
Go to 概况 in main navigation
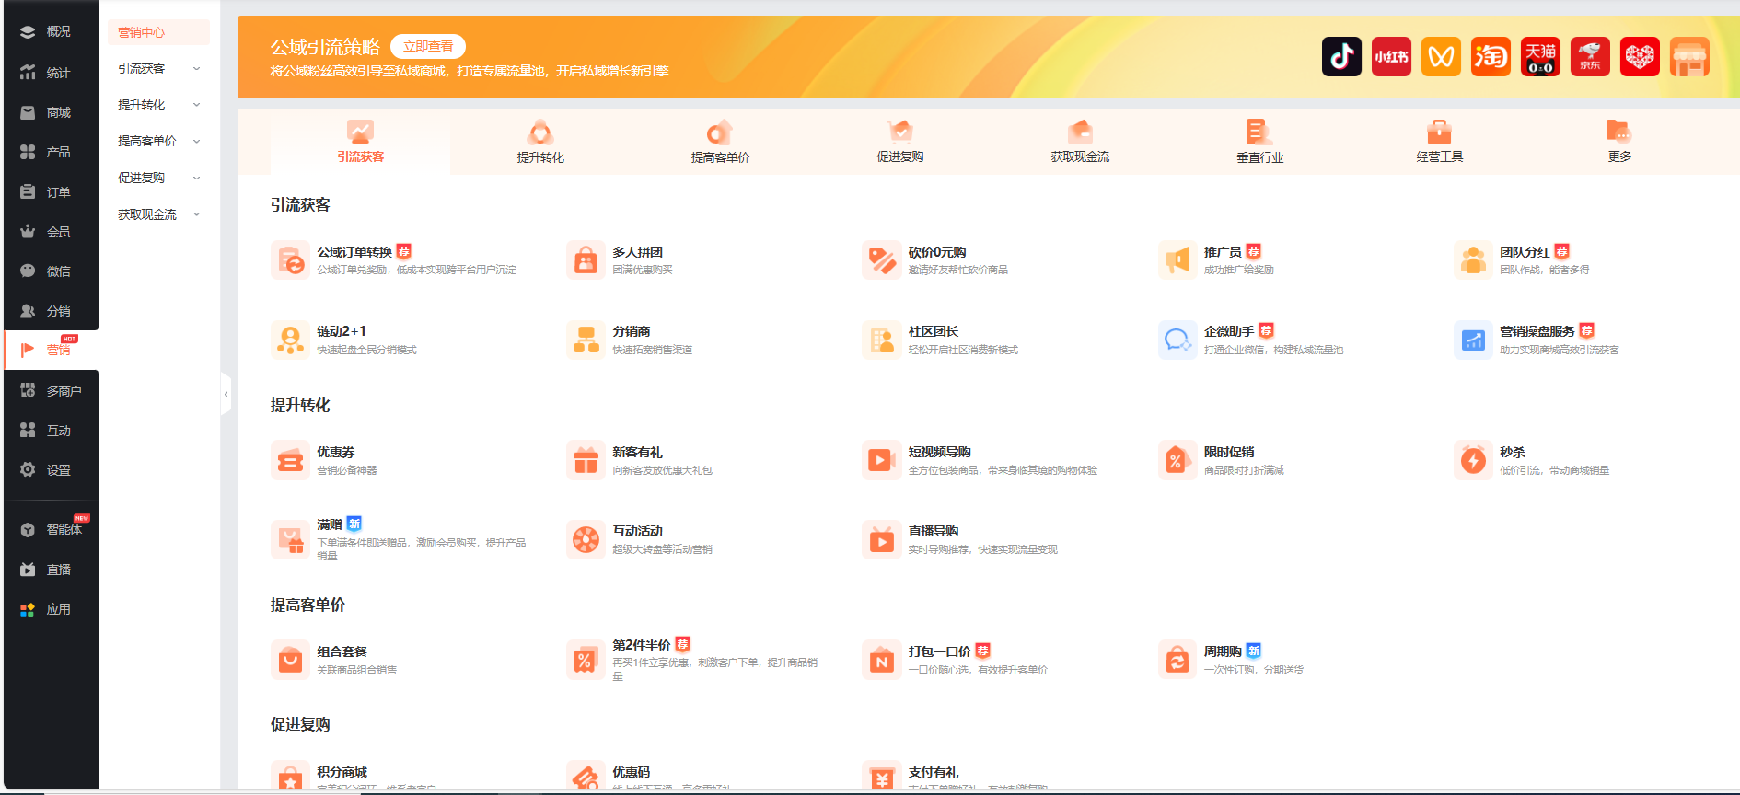52,31
